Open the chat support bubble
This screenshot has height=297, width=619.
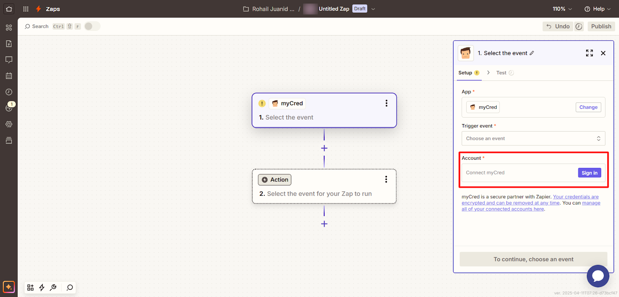(x=598, y=276)
